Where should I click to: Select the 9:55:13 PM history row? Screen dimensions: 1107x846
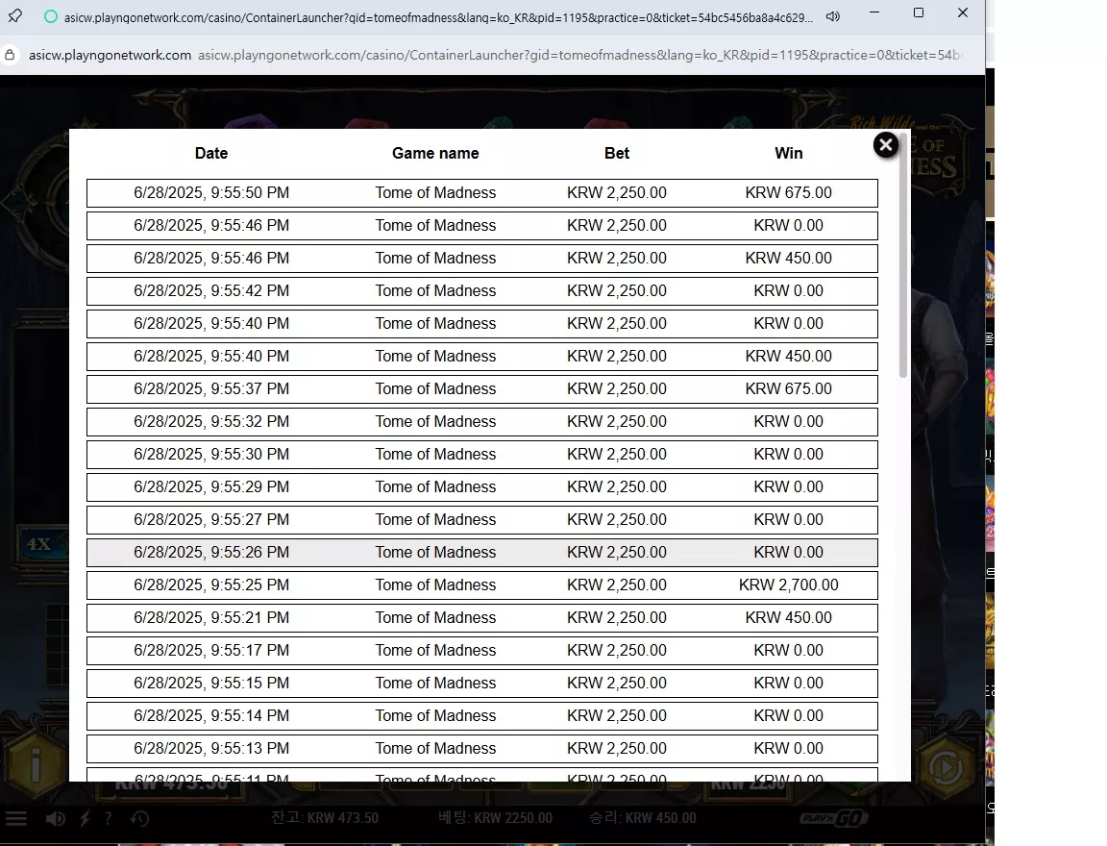(x=482, y=749)
